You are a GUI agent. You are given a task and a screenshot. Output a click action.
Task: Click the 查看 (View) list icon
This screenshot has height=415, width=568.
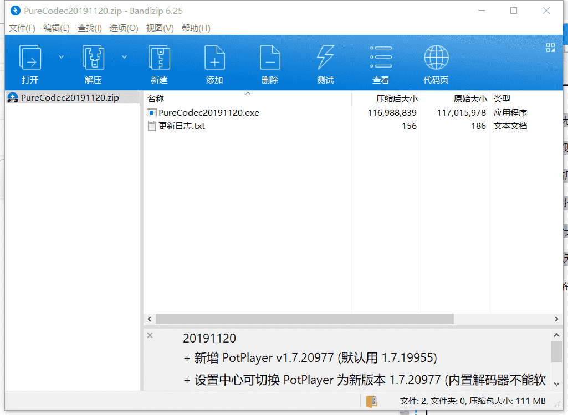(x=381, y=57)
